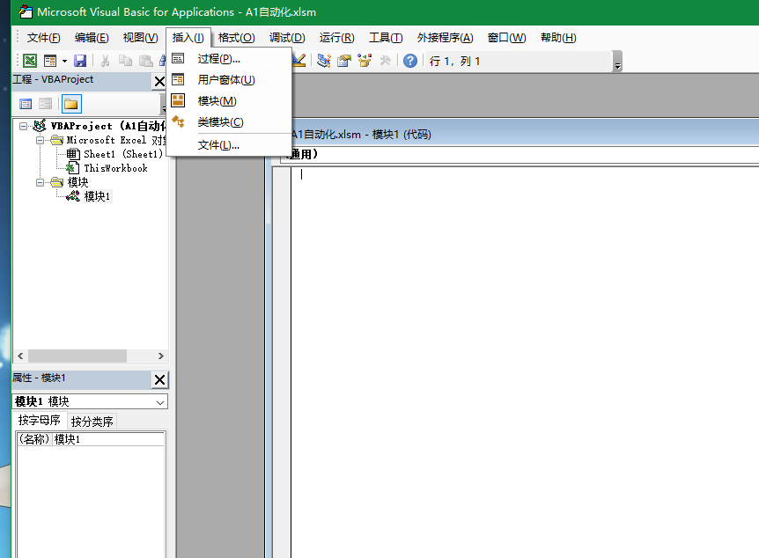The image size is (759, 558).
Task: Open the 格式(O) menu
Action: click(x=236, y=38)
